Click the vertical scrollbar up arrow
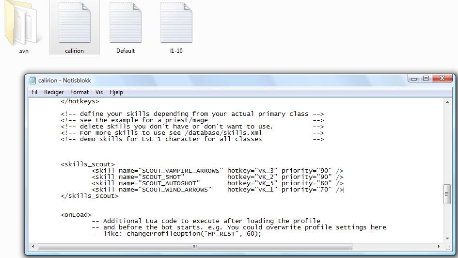458x258 pixels. coord(447,102)
